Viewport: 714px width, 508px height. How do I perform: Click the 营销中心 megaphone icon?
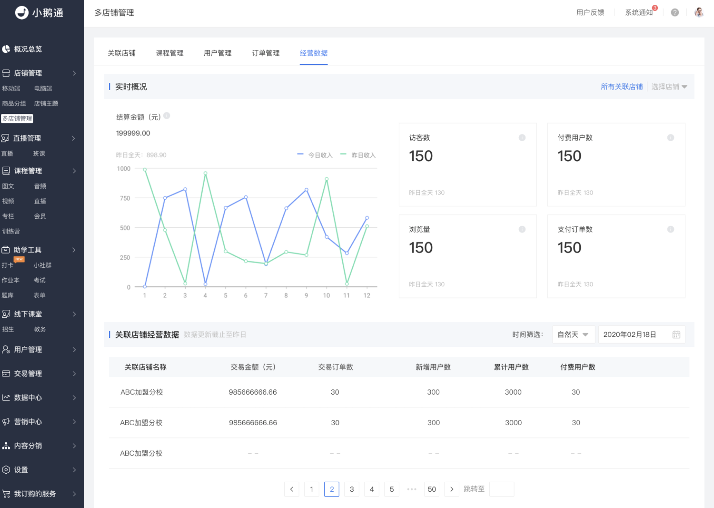click(6, 422)
